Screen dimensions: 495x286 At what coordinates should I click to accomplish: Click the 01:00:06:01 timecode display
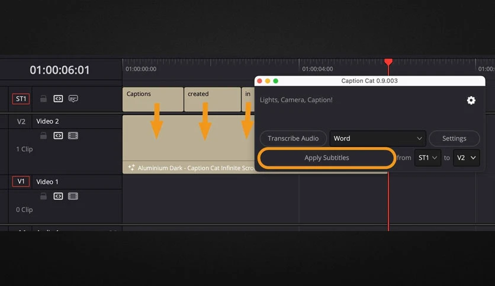[x=60, y=70]
